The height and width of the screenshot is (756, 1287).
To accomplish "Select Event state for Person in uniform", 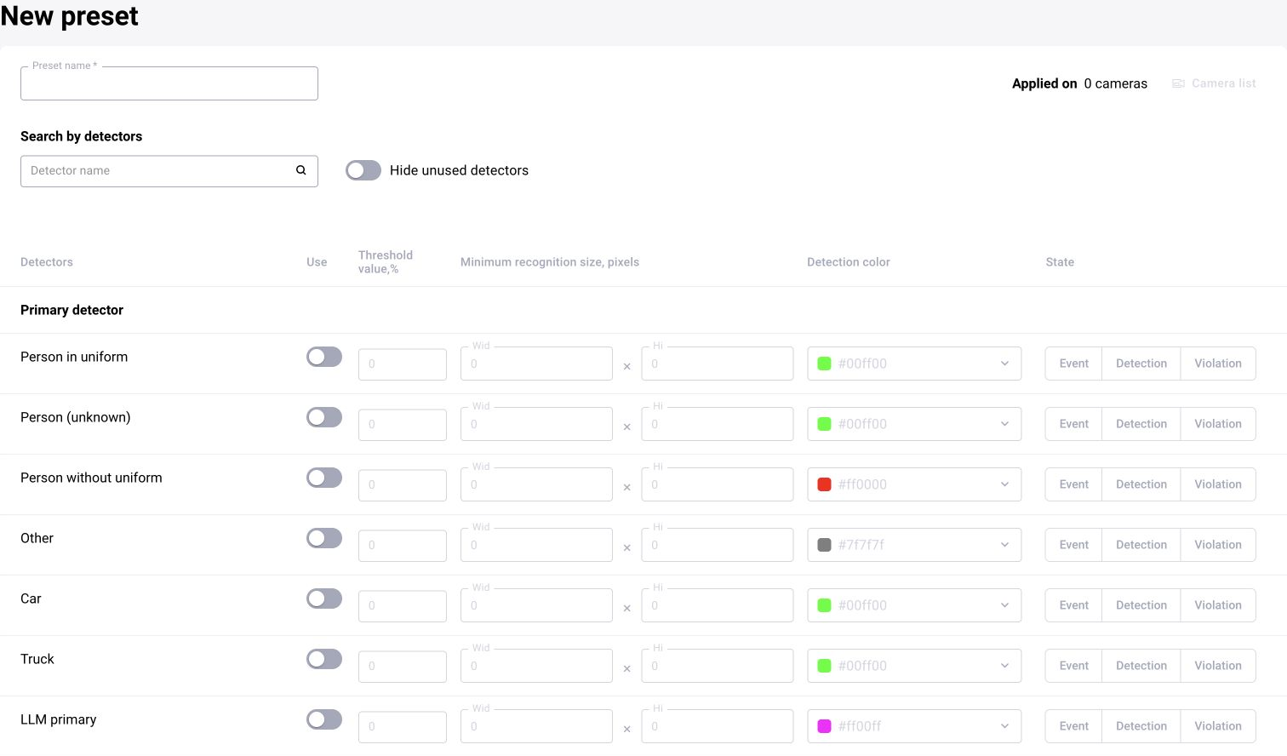I will point(1073,364).
